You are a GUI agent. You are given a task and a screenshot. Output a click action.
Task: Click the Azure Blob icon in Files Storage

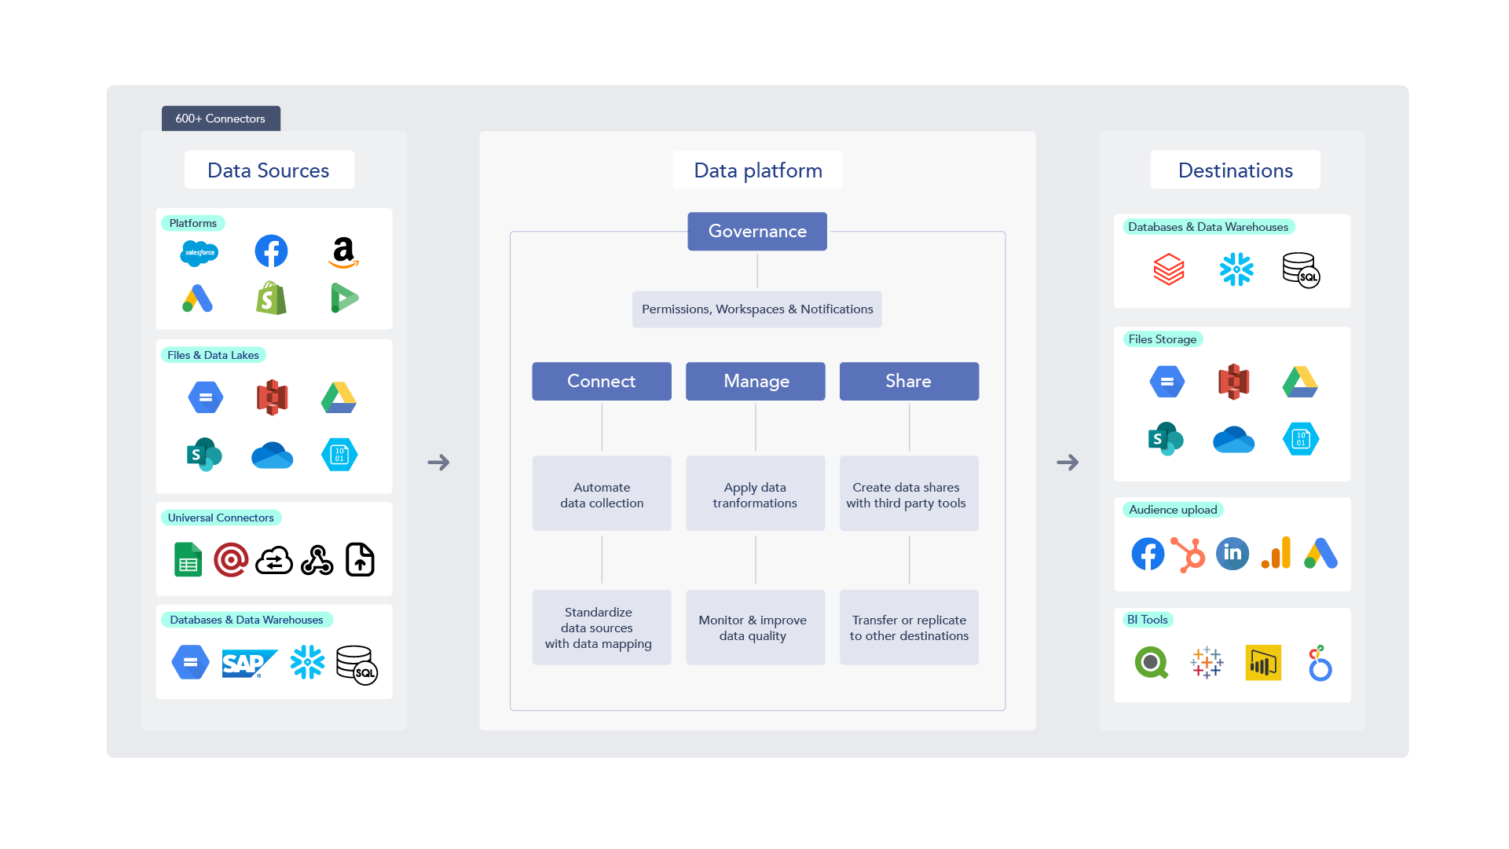[1301, 439]
